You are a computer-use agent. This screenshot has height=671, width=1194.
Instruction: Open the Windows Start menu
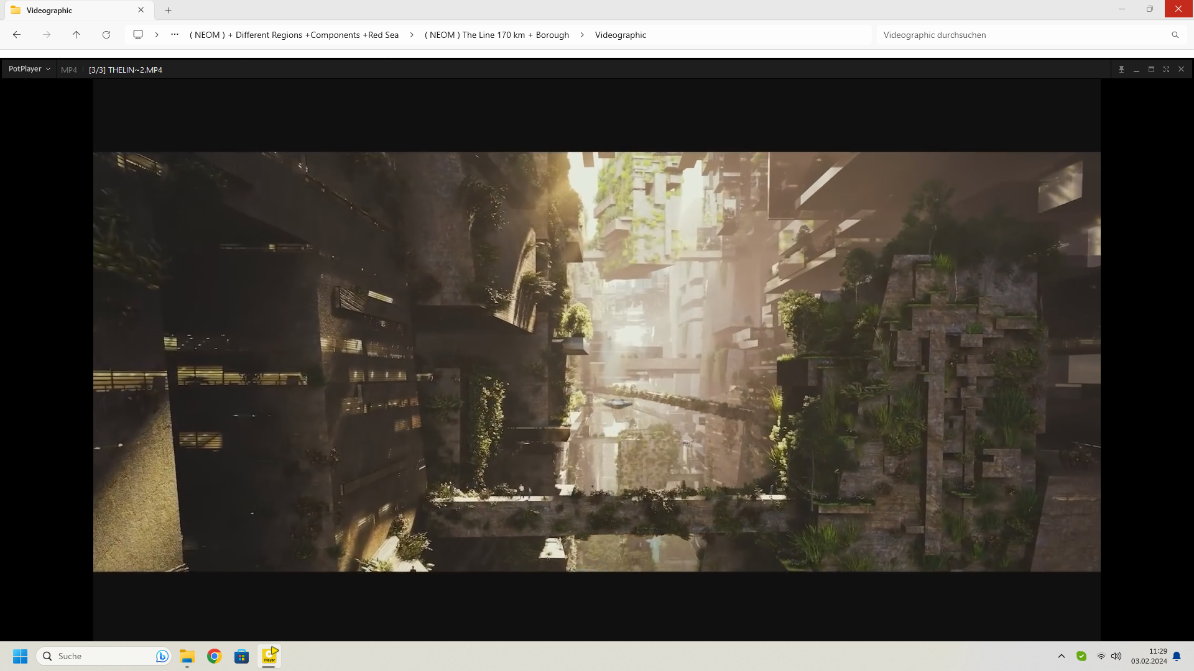(21, 656)
